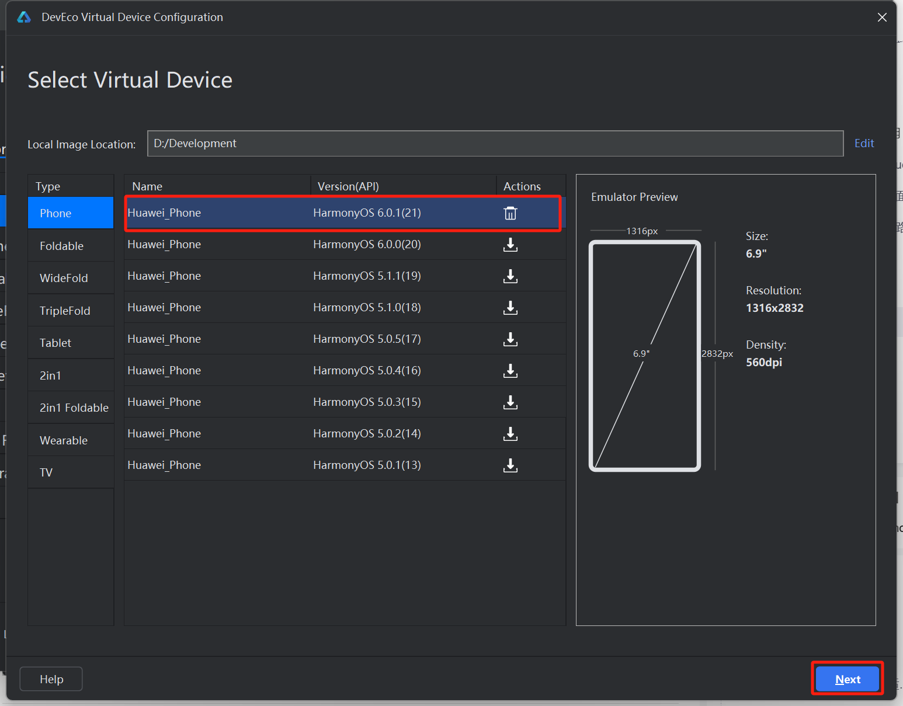Select the 2in1 Foldable device type
The image size is (903, 706).
point(71,408)
